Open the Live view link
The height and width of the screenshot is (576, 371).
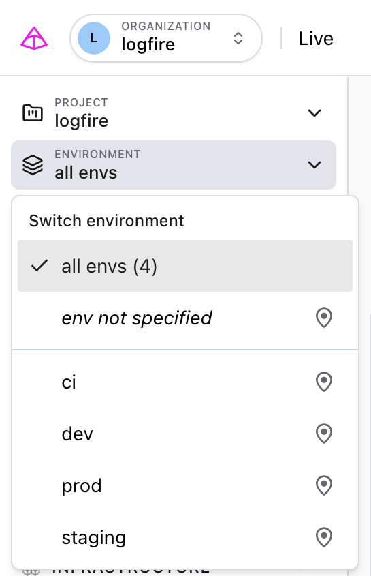(316, 39)
